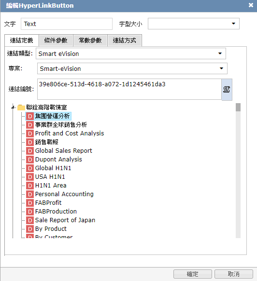
Task: Click into the 文字 Text input field
Action: [67, 24]
